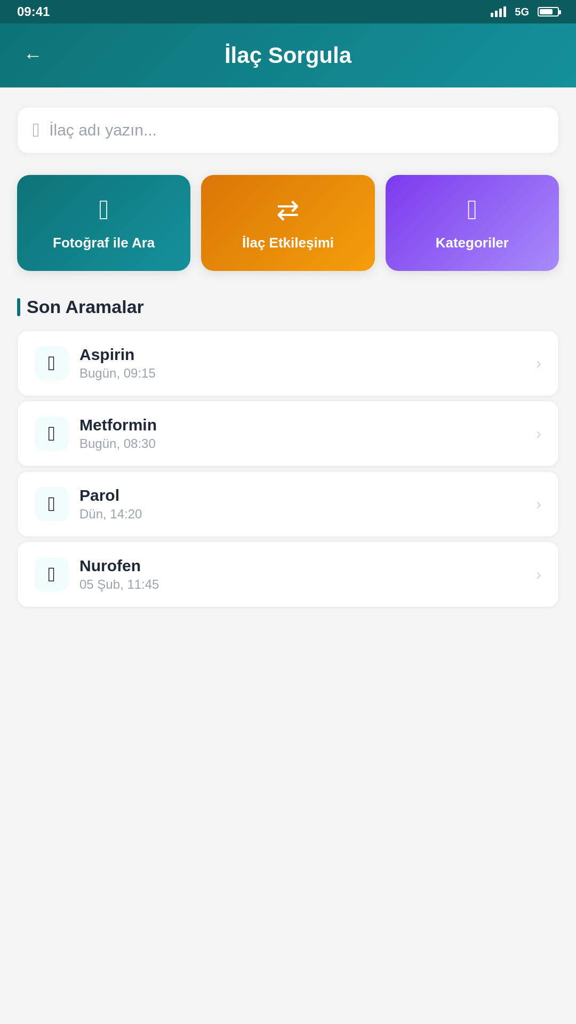
Task: Tap the grid icon on purple card
Action: click(472, 210)
